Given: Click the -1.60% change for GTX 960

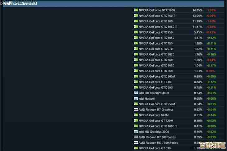Looking at the screenshot, I should [211, 21].
